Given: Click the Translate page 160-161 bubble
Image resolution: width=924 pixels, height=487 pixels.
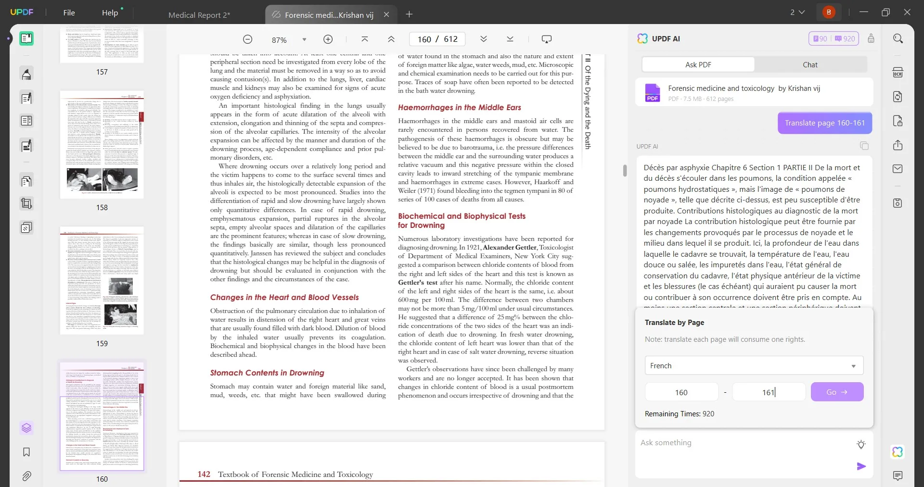Looking at the screenshot, I should point(825,123).
